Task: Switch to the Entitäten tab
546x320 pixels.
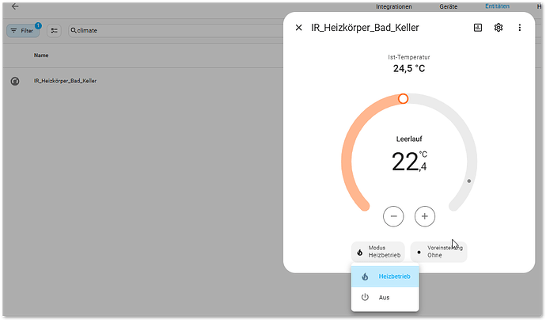Action: [x=497, y=6]
